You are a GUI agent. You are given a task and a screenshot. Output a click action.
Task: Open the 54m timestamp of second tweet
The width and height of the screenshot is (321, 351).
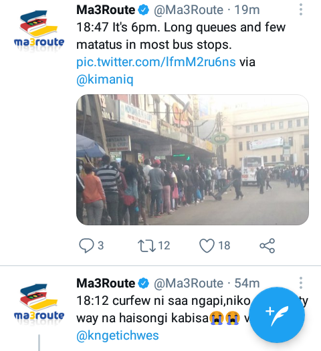247,283
